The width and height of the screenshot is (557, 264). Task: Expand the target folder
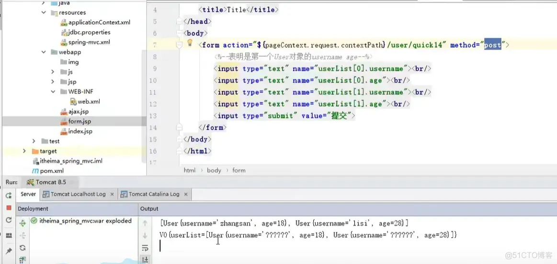point(24,151)
